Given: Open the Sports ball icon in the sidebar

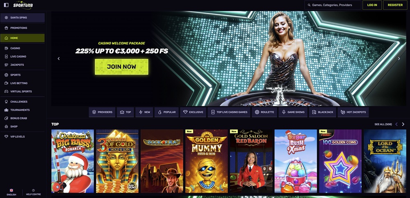Looking at the screenshot, I should [6, 75].
